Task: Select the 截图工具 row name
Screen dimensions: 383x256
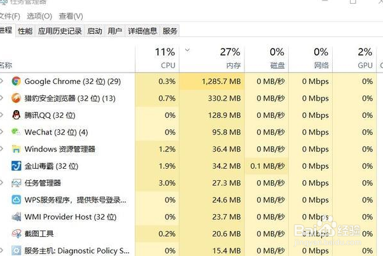Action: (x=39, y=234)
